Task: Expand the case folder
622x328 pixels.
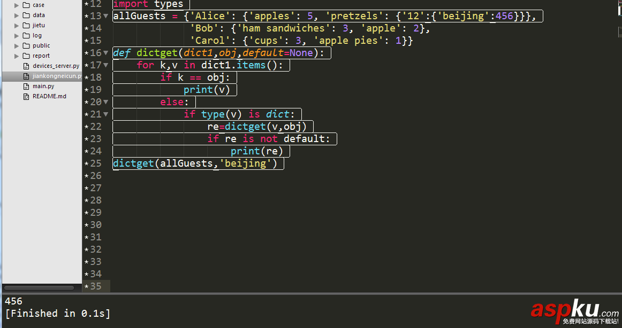Action: (16, 5)
